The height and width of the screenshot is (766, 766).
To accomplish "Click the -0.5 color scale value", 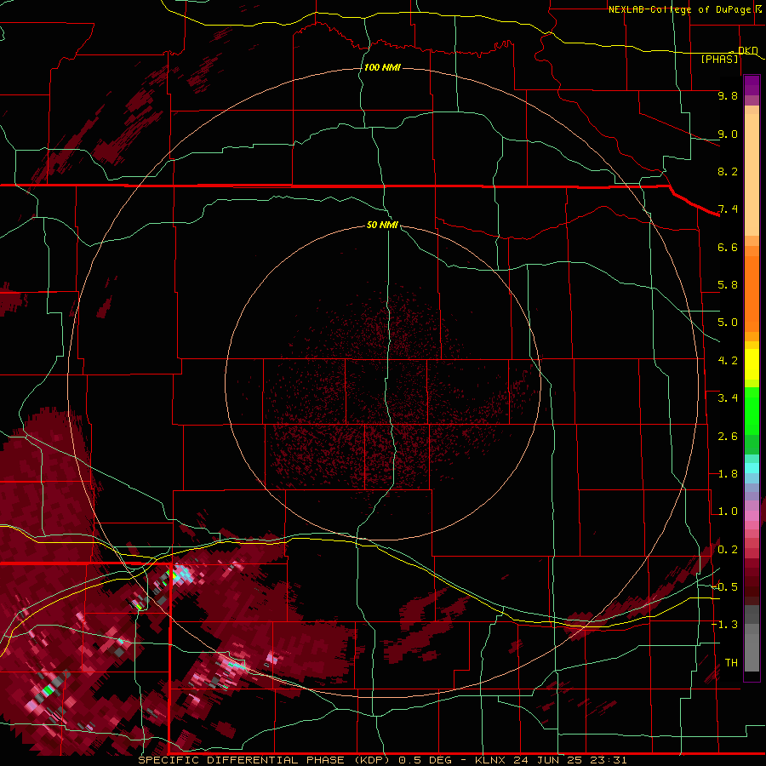I will [x=724, y=587].
